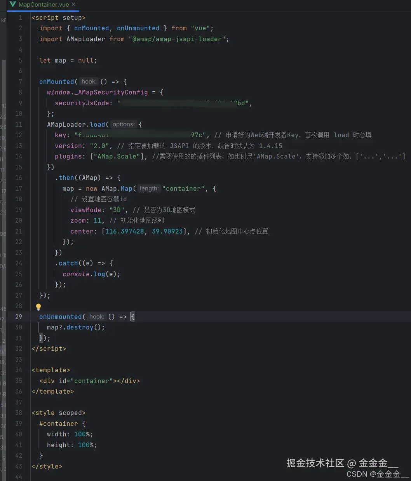Click the 'hook:' inlay hint after onMounted
Image resolution: width=411 pixels, height=481 pixels.
pos(89,82)
